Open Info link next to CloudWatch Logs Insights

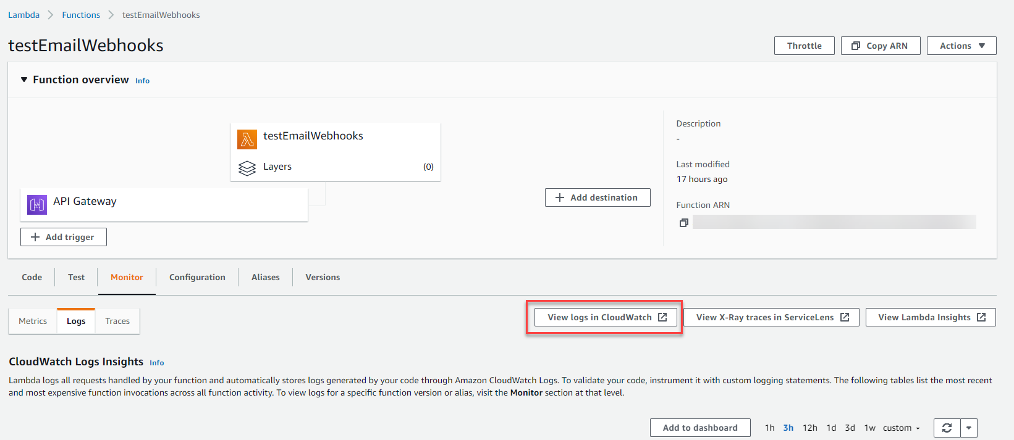[157, 363]
